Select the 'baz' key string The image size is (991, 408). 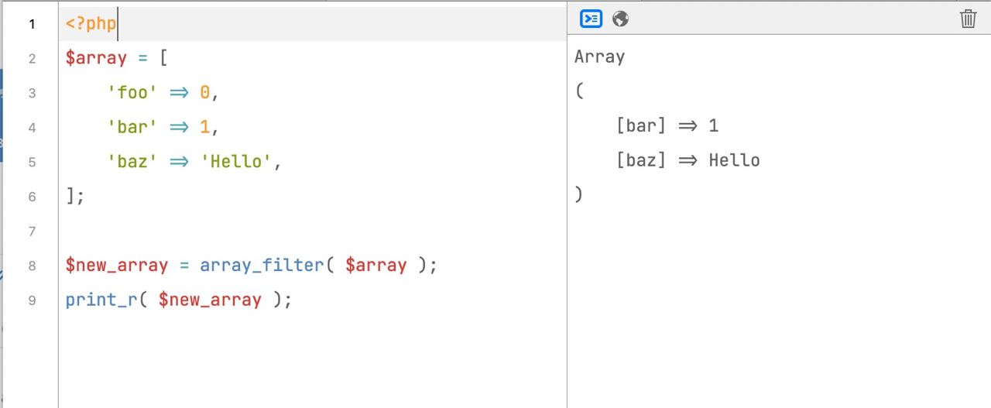point(132,163)
